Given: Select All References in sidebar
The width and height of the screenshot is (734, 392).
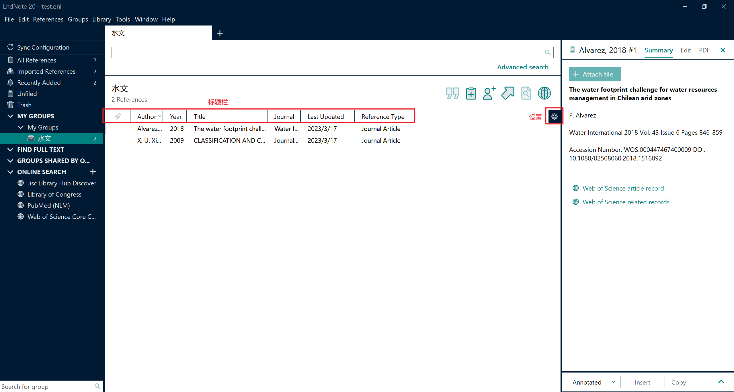Looking at the screenshot, I should click(x=52, y=60).
